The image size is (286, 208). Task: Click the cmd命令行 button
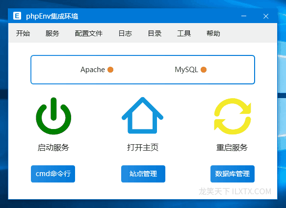53,174
